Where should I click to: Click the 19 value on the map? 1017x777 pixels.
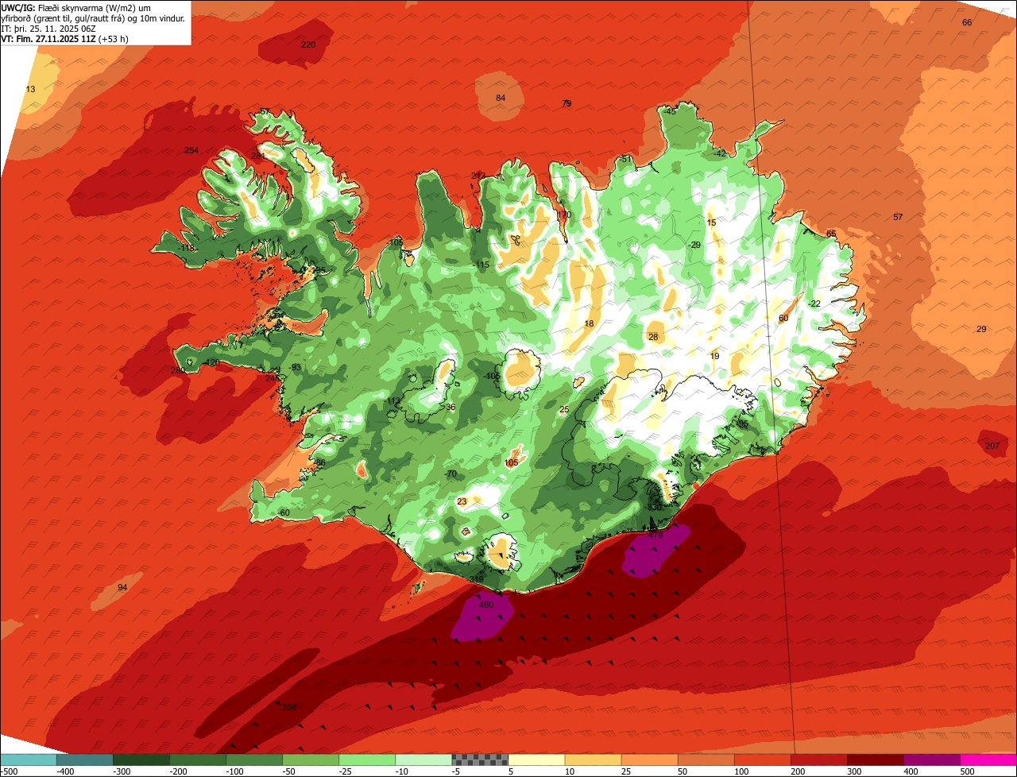(714, 356)
